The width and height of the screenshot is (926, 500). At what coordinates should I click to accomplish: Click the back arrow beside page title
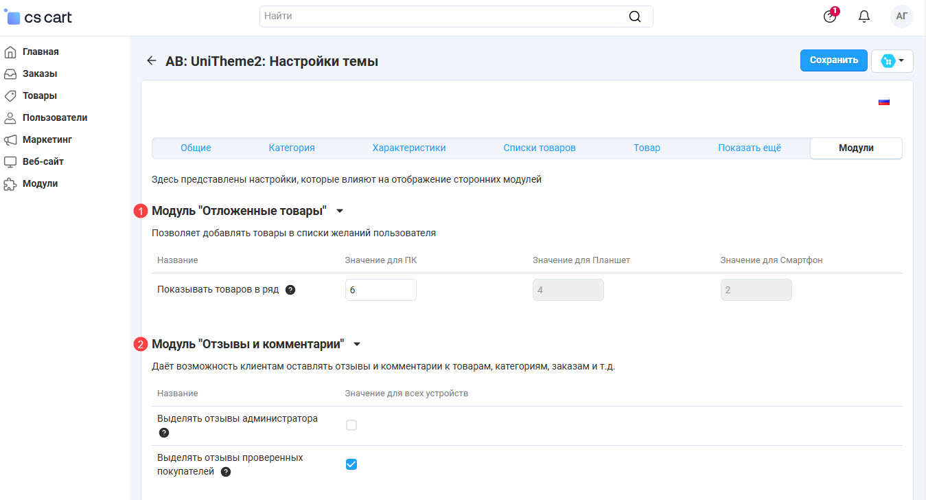click(152, 61)
